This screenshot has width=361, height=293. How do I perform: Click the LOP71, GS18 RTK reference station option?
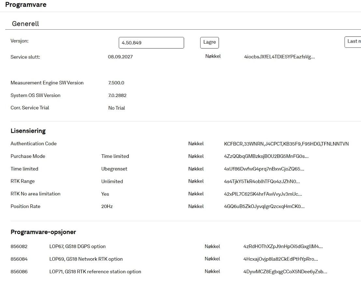point(95,272)
